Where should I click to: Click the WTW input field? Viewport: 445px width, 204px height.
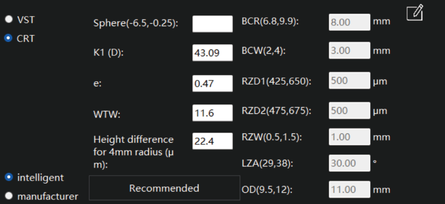coord(213,113)
